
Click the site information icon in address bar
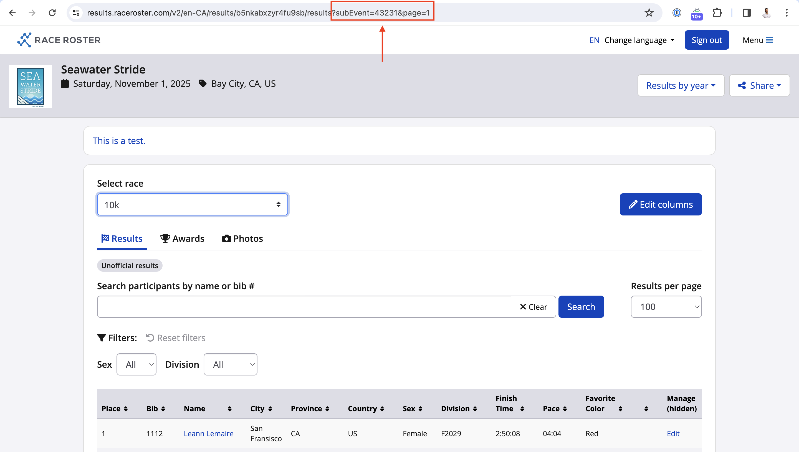76,13
